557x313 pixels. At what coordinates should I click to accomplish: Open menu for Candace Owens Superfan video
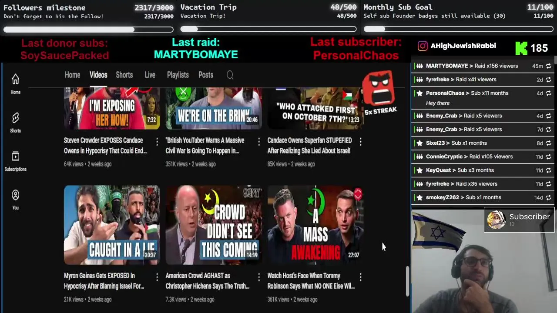[x=361, y=141]
